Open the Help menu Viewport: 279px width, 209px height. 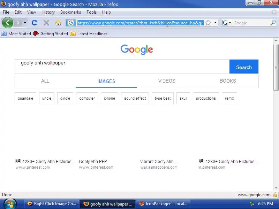pos(106,12)
